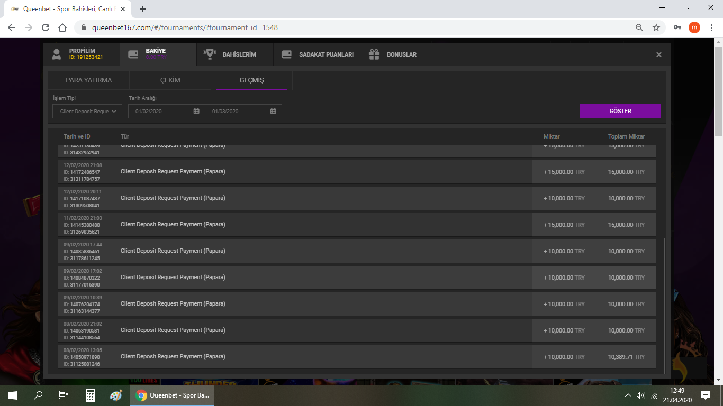Viewport: 723px width, 406px height.
Task: Open the Profilim tab with user icon
Action: (57, 54)
